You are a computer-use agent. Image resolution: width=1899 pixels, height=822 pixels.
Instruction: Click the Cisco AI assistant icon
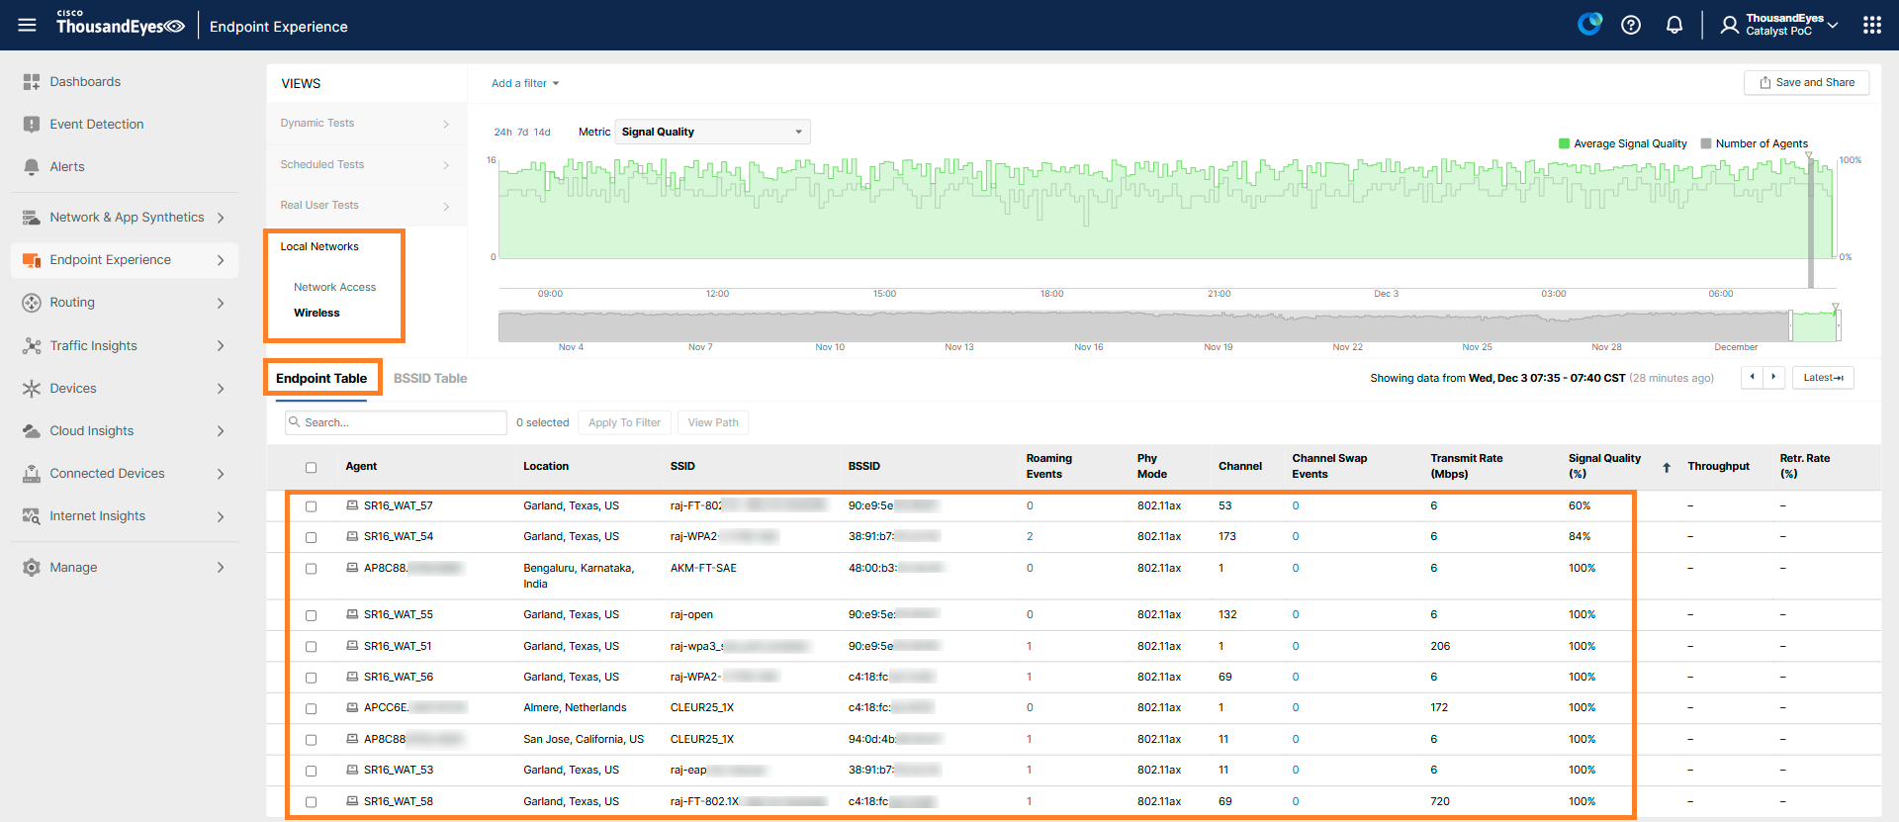1589,24
